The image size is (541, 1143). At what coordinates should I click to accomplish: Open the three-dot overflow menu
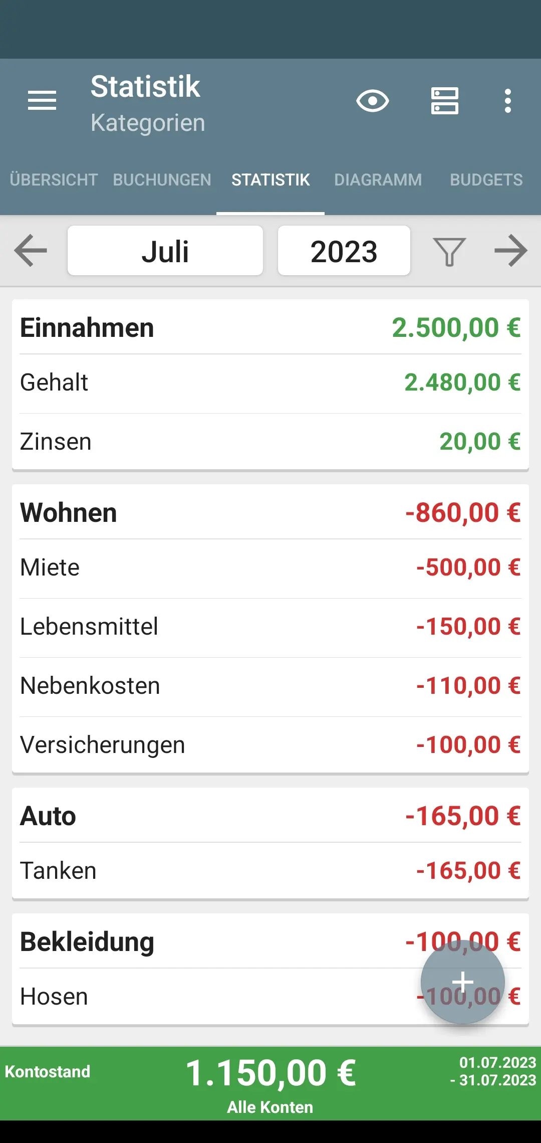click(x=507, y=101)
